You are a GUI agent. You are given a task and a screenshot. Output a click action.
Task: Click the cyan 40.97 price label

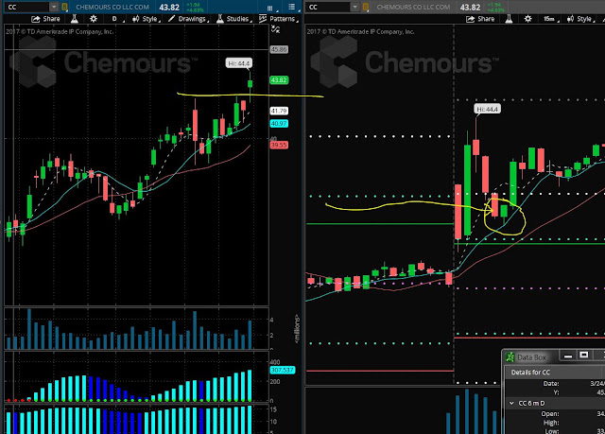(279, 124)
